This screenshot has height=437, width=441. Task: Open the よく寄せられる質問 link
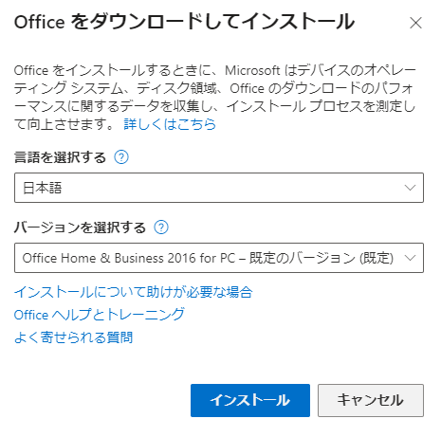click(73, 337)
